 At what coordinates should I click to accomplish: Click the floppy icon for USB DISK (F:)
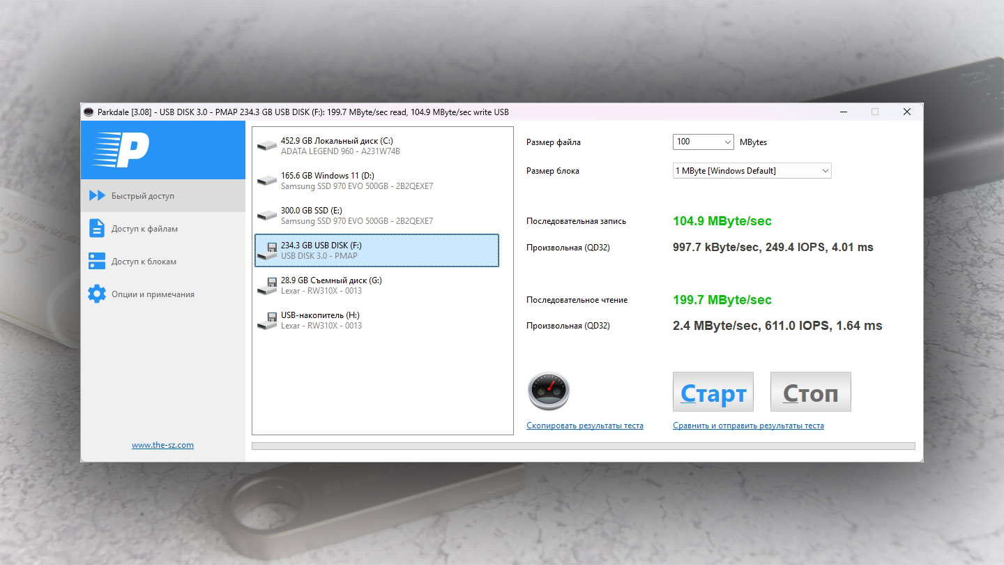click(x=266, y=250)
